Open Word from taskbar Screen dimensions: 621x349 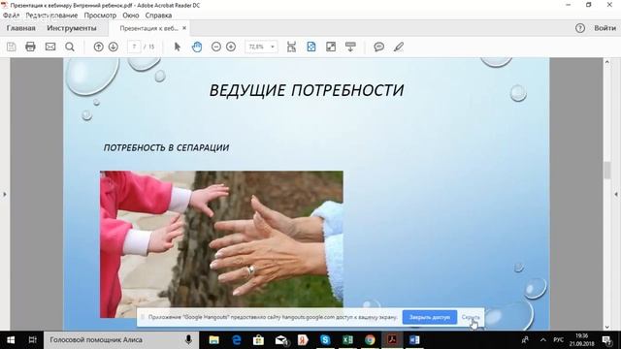click(x=414, y=340)
